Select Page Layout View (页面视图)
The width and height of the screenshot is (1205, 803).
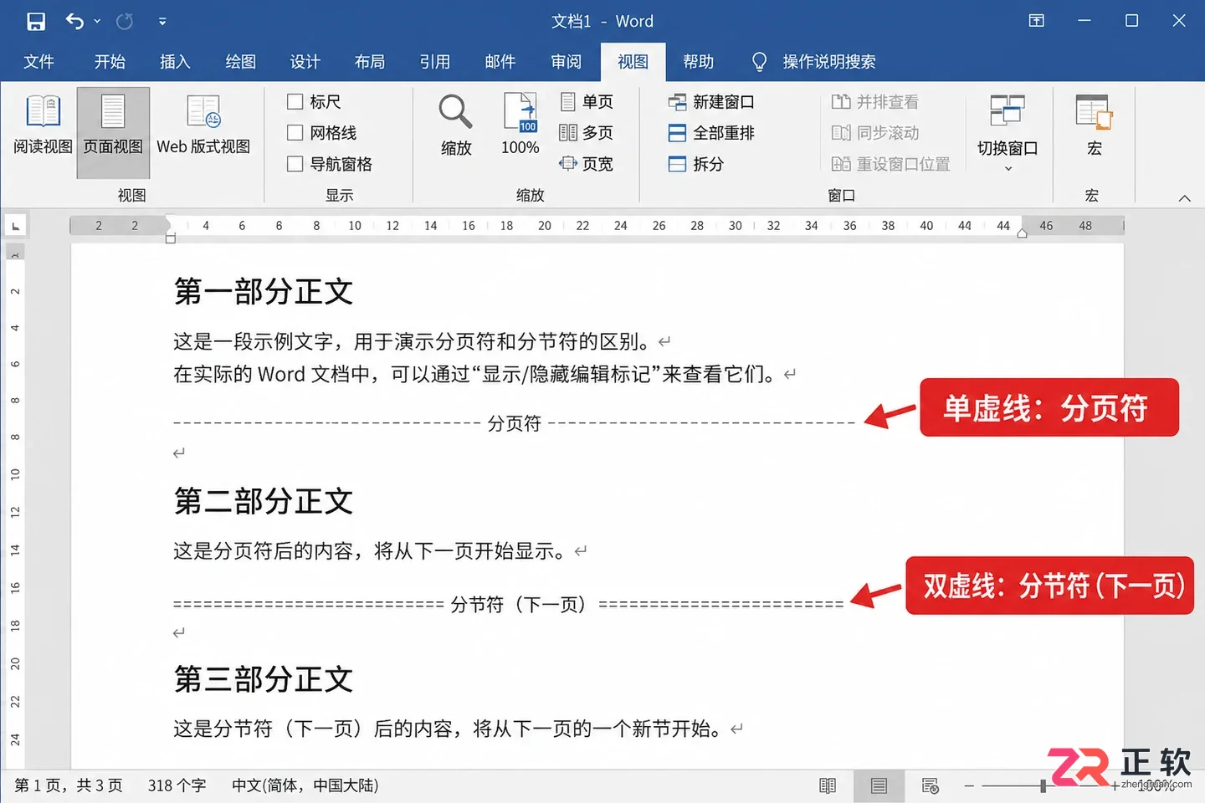click(113, 133)
